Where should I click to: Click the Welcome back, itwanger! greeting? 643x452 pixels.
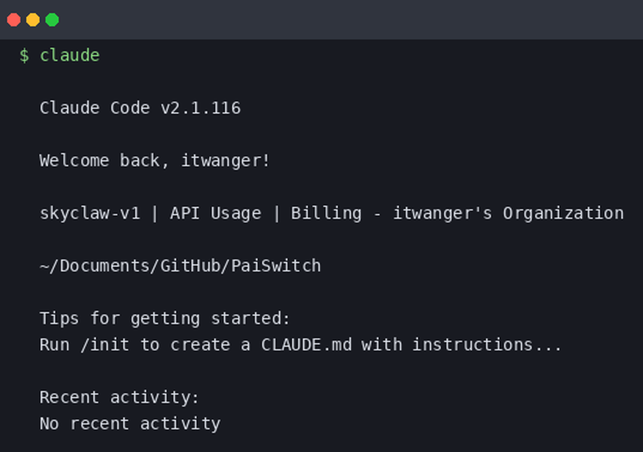click(154, 160)
